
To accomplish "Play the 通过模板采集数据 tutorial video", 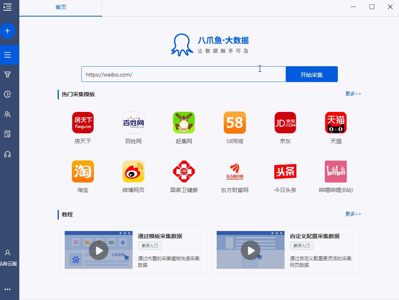I will [99, 250].
